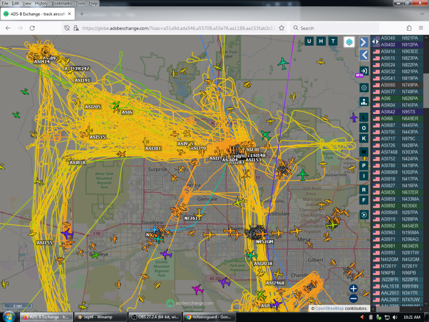Click the tracking protection shield icon
The image size is (429, 322).
67,28
